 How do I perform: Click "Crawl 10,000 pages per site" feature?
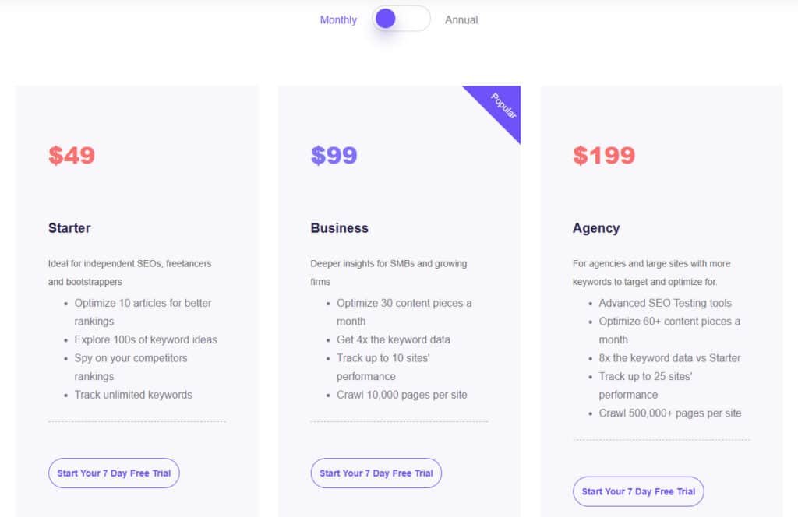pos(402,395)
